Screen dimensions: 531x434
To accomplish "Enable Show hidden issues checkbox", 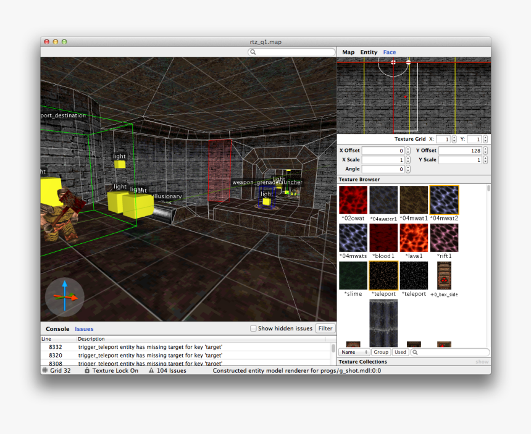I will 253,328.
